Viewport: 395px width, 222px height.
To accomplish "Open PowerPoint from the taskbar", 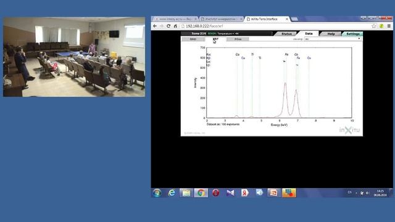I will [274, 193].
